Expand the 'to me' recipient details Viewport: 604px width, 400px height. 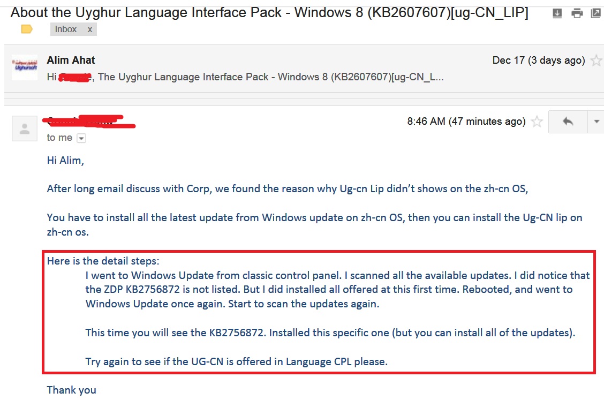click(81, 138)
